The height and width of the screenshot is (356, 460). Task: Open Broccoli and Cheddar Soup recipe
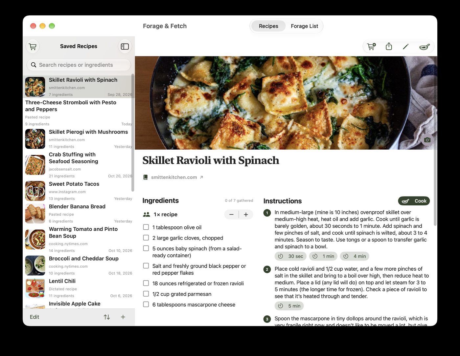click(x=79, y=265)
